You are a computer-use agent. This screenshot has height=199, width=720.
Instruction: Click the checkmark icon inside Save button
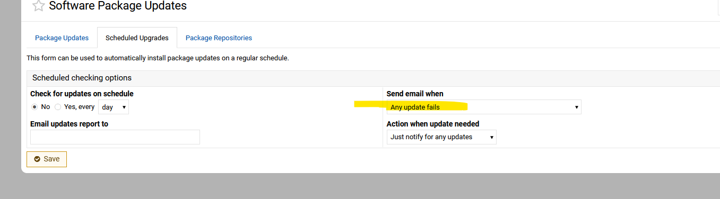pos(37,159)
